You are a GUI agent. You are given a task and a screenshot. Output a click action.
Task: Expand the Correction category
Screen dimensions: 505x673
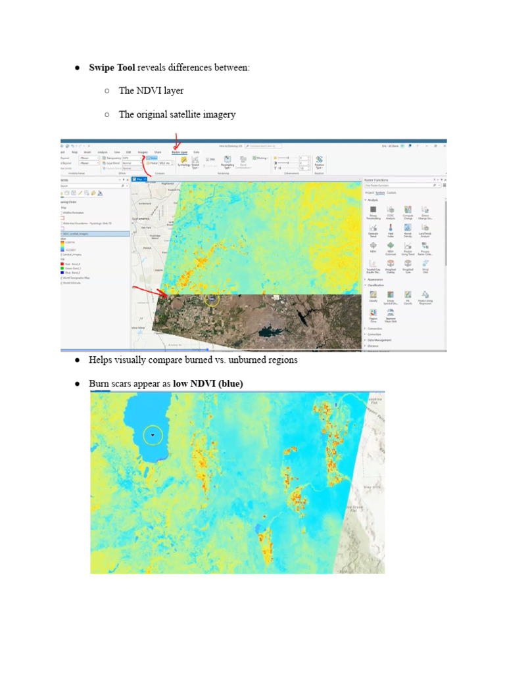(x=366, y=335)
